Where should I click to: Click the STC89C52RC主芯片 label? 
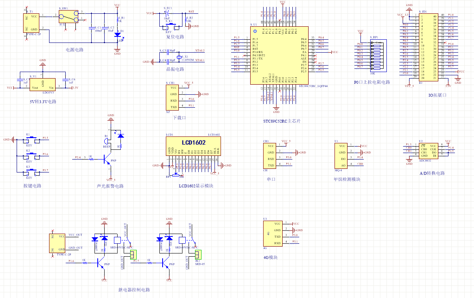(282, 121)
